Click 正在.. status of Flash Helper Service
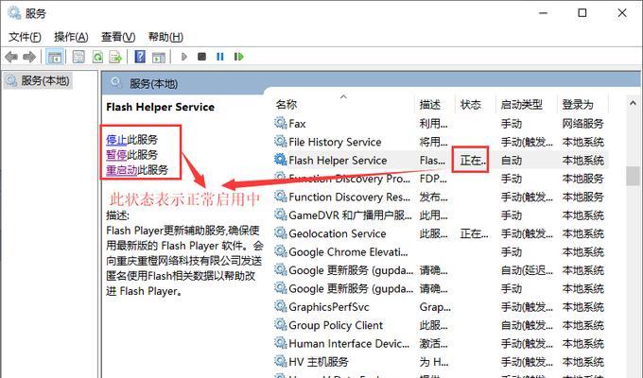The height and width of the screenshot is (378, 643). [x=473, y=161]
